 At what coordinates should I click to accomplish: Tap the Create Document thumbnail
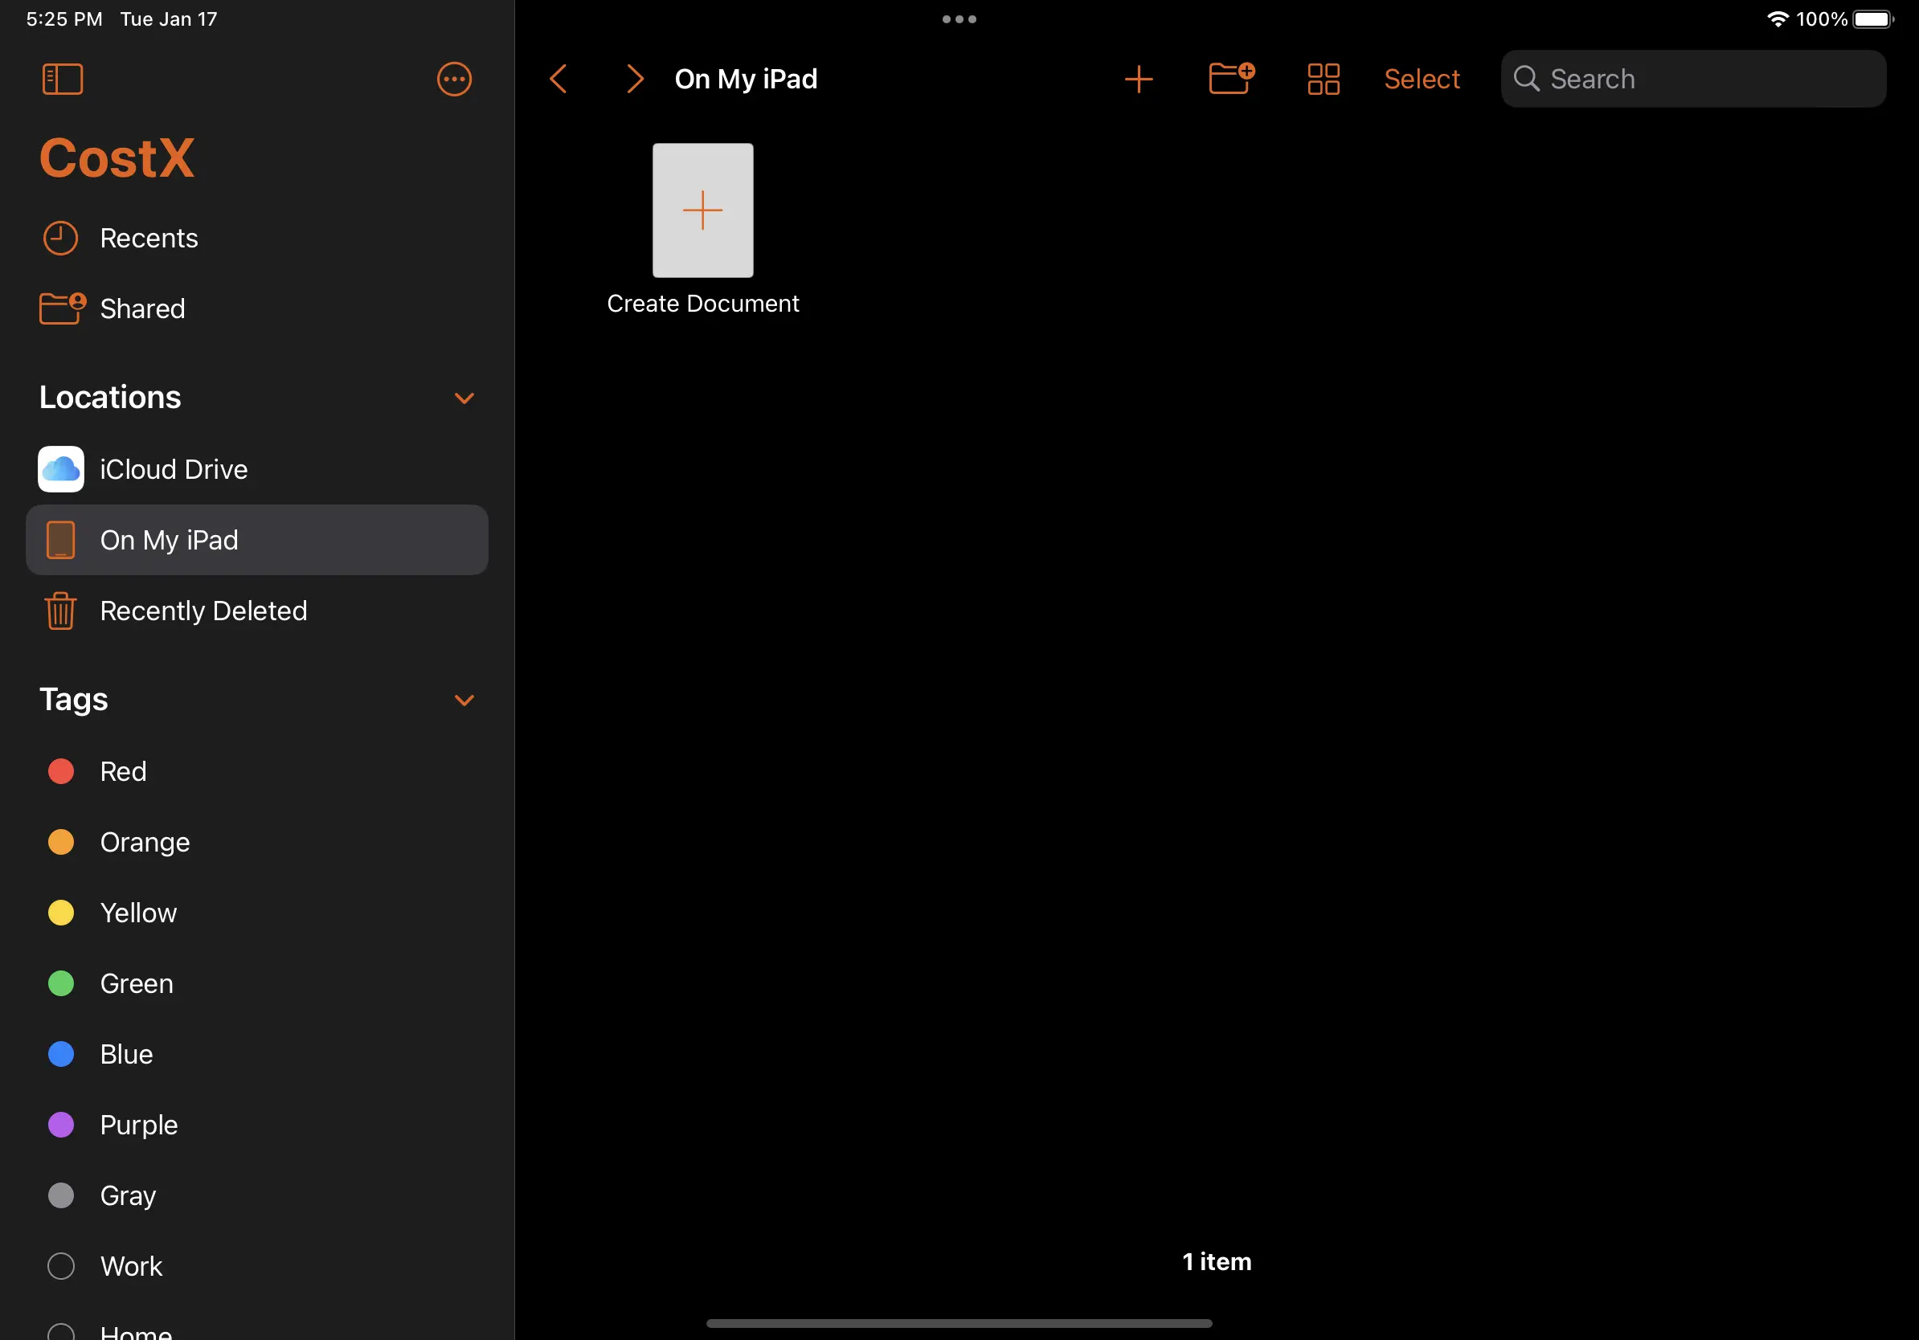(x=702, y=210)
